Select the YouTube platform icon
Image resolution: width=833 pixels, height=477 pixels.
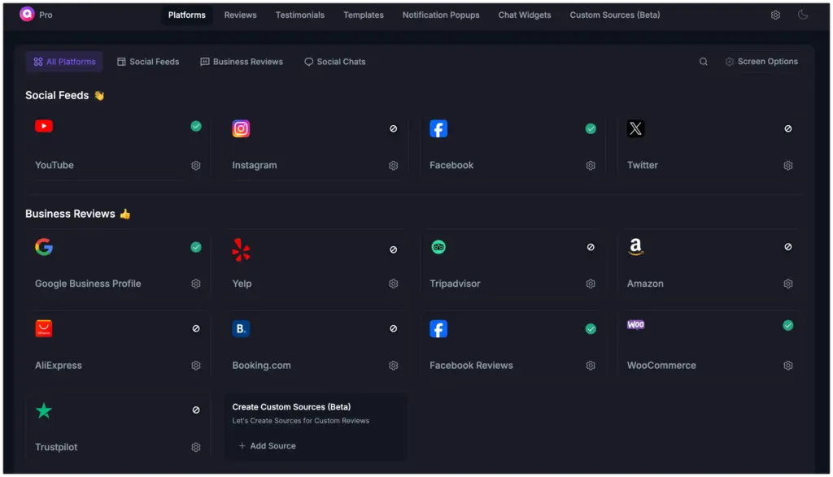[44, 126]
